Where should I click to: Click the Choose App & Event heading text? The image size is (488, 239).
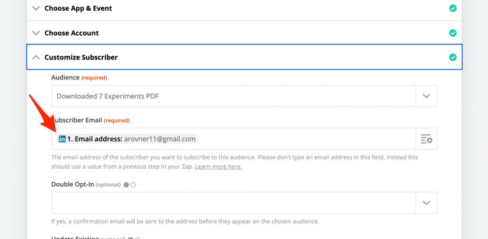coord(78,8)
